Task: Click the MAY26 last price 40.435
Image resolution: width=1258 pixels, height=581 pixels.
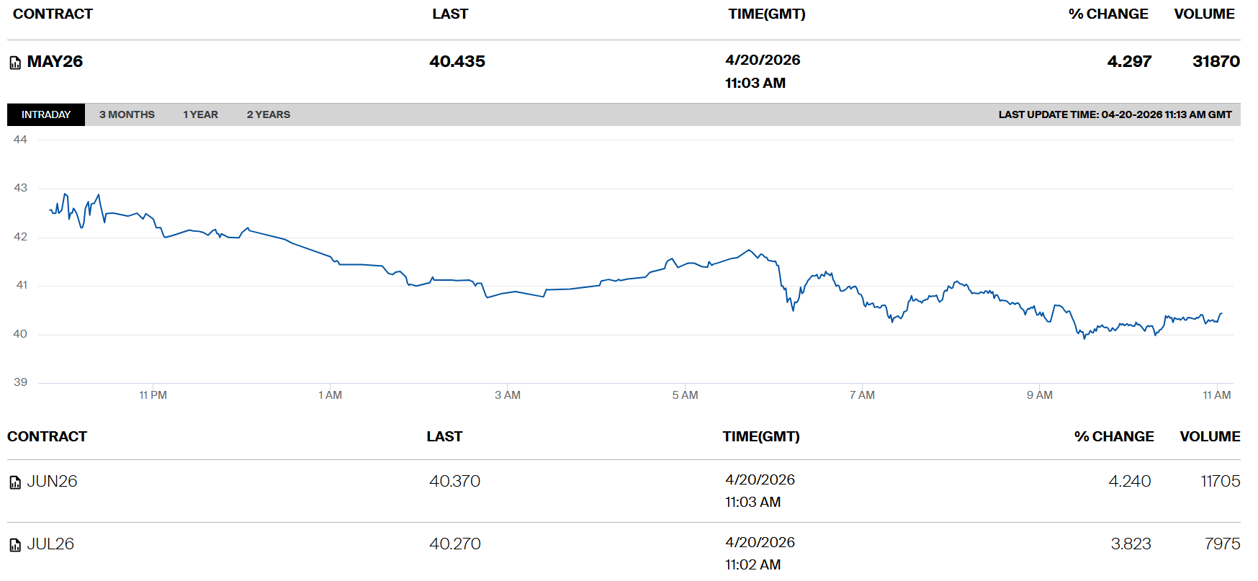Action: (457, 62)
